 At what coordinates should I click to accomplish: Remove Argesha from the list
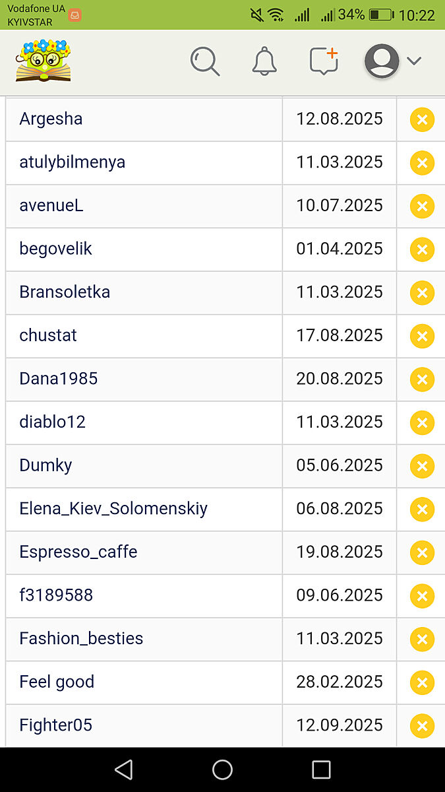pyautogui.click(x=422, y=120)
